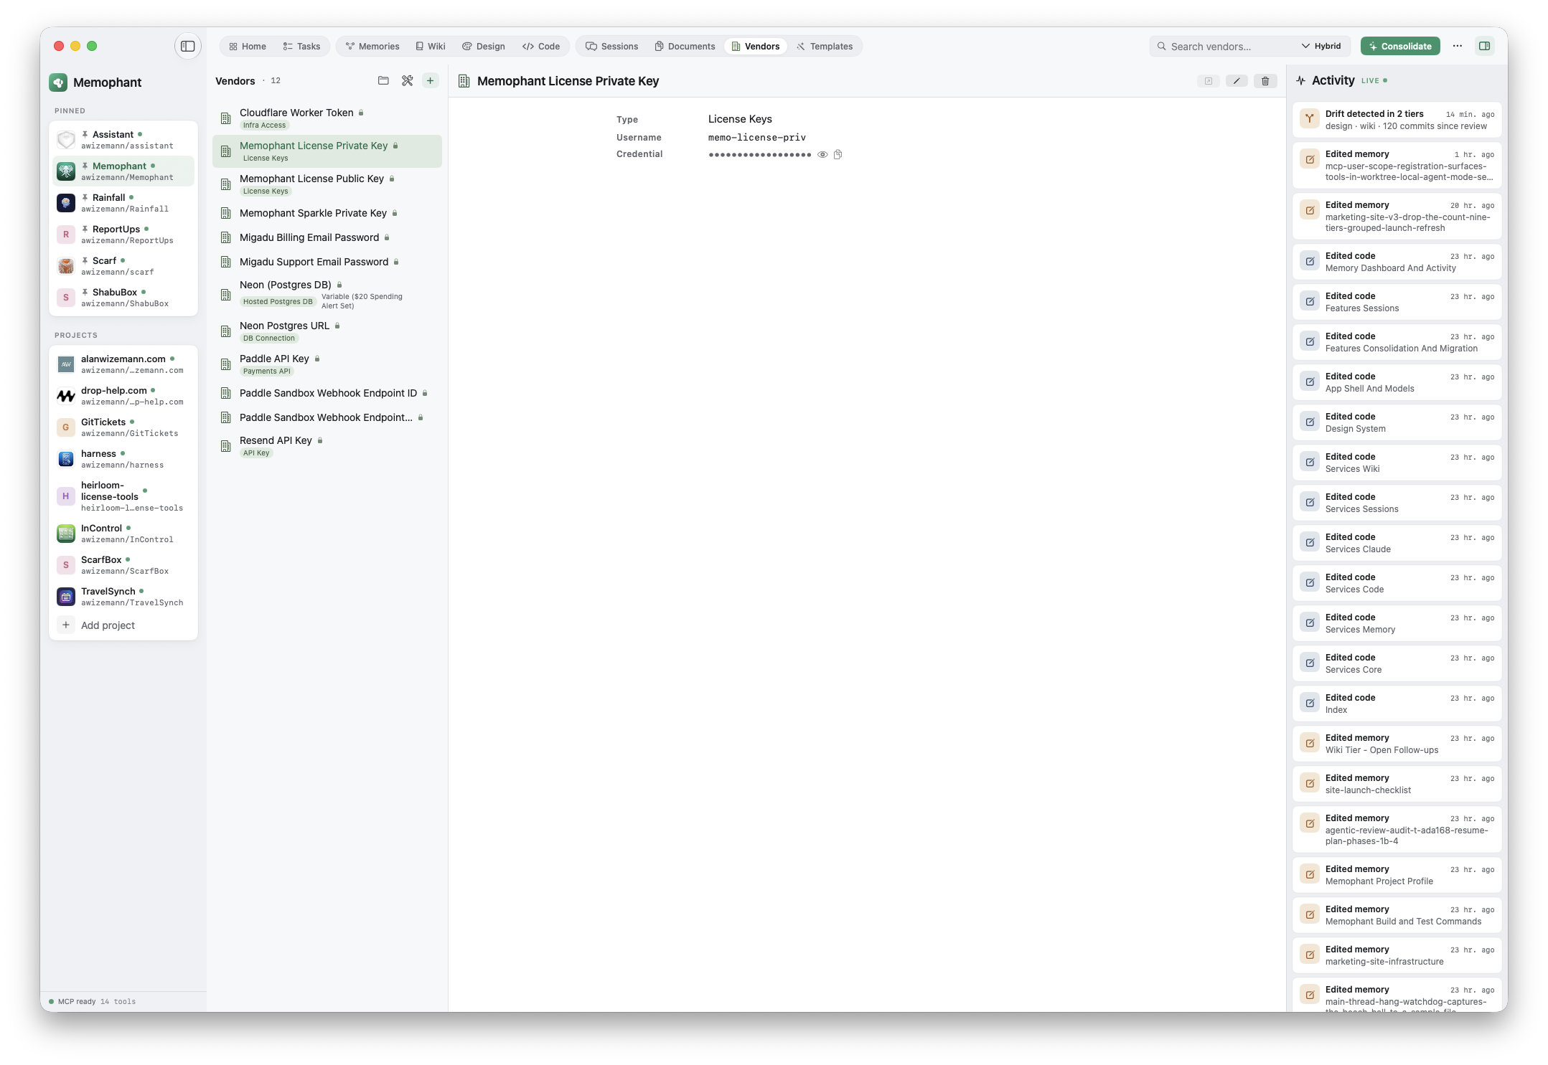
Task: Open Edited memory site-launch-checklist activity item
Action: 1397,784
